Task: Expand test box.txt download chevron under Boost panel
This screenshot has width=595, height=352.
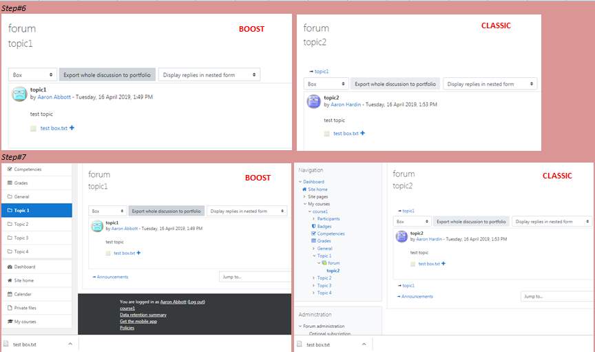Action: (x=70, y=344)
